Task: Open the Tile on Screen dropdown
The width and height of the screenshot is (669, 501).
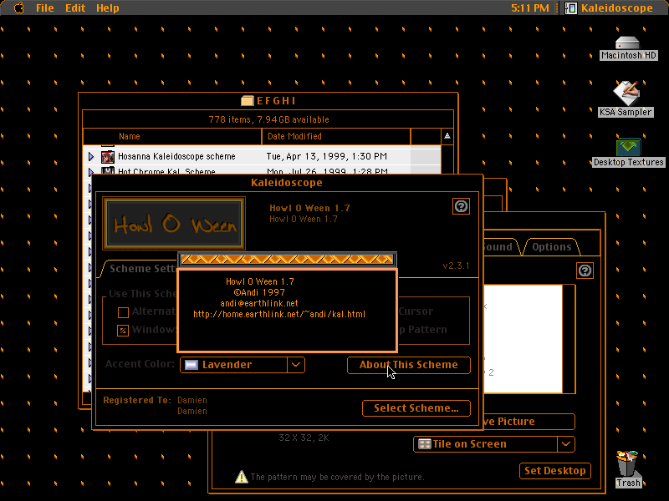Action: [494, 444]
